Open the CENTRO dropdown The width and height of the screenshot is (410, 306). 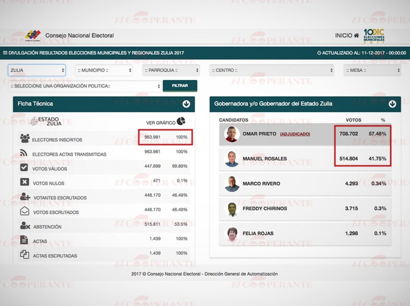272,70
